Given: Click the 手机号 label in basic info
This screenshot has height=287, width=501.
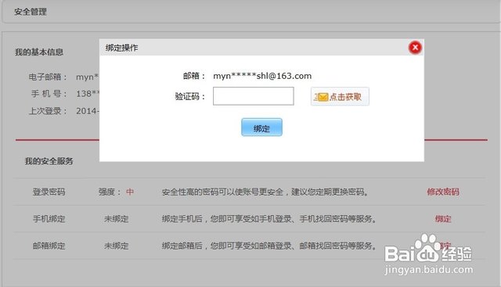Looking at the screenshot, I should coord(49,94).
